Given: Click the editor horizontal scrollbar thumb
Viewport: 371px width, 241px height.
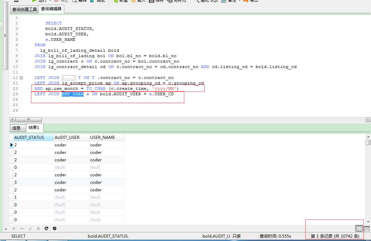Looking at the screenshot, I should pos(29,119).
